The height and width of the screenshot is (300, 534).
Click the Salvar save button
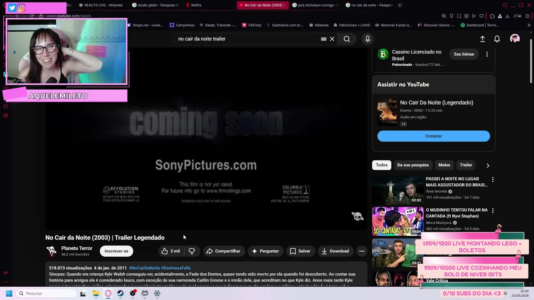[x=300, y=251]
